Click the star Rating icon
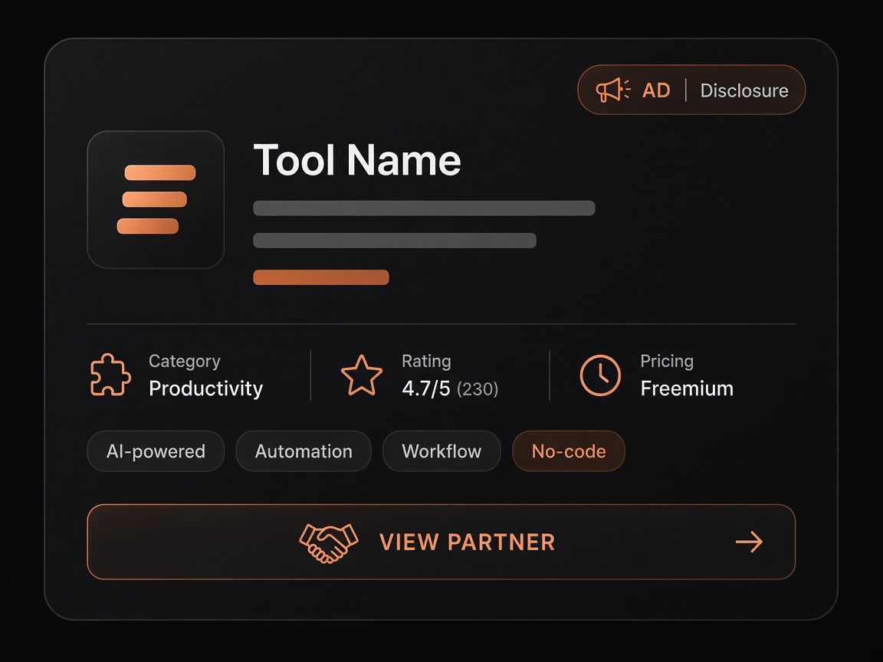This screenshot has height=662, width=883. coord(362,375)
